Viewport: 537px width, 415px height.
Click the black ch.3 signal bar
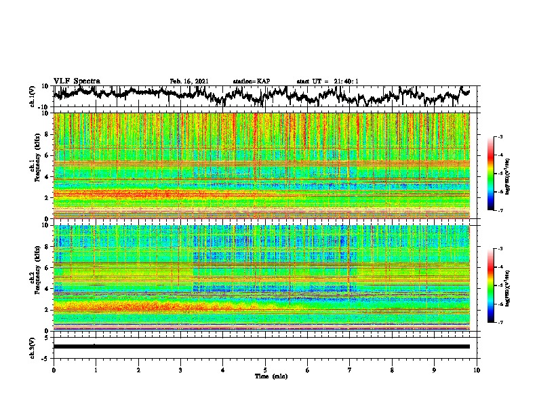click(262, 347)
